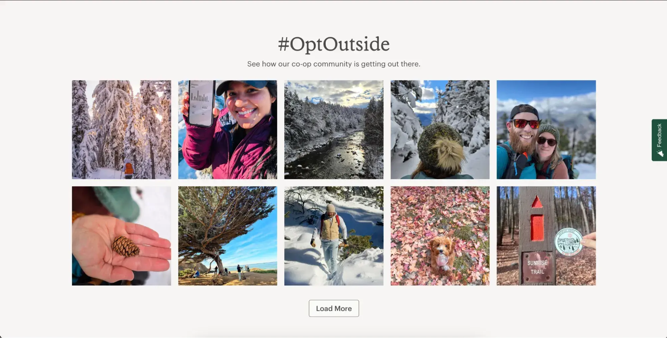View the pinecone in hand photo
Screen dimensions: 667x338
121,236
